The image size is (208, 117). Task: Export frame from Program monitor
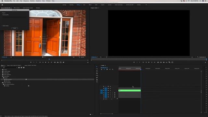pos(164,62)
